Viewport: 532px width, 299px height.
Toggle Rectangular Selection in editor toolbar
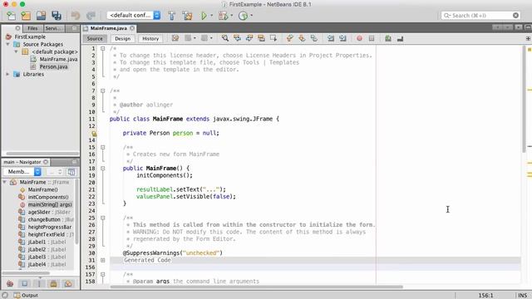pyautogui.click(x=273, y=38)
